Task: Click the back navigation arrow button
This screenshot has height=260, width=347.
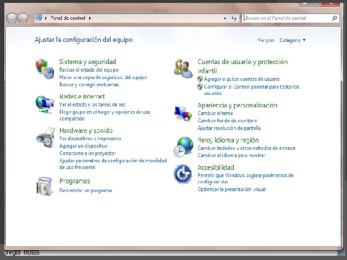Action: [x=12, y=18]
